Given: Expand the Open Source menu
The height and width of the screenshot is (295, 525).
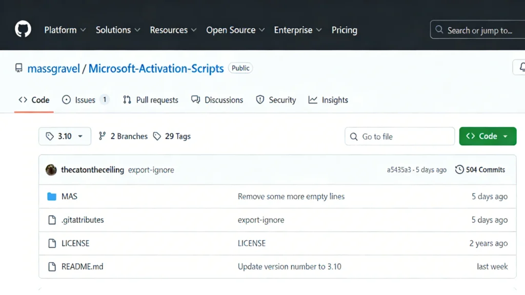Looking at the screenshot, I should (235, 30).
